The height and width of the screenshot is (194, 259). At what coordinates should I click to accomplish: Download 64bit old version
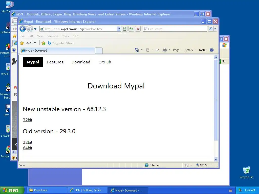pyautogui.click(x=28, y=148)
